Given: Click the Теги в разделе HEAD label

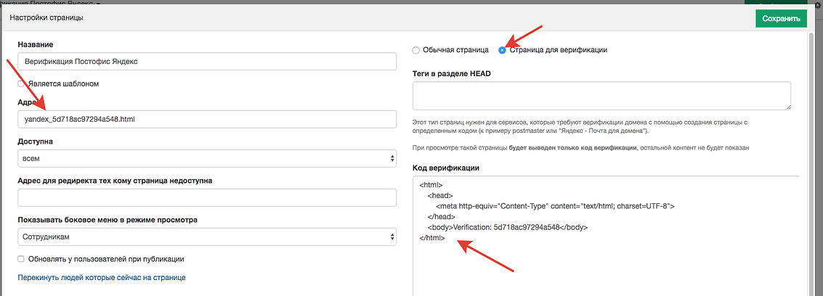Looking at the screenshot, I should (x=452, y=74).
